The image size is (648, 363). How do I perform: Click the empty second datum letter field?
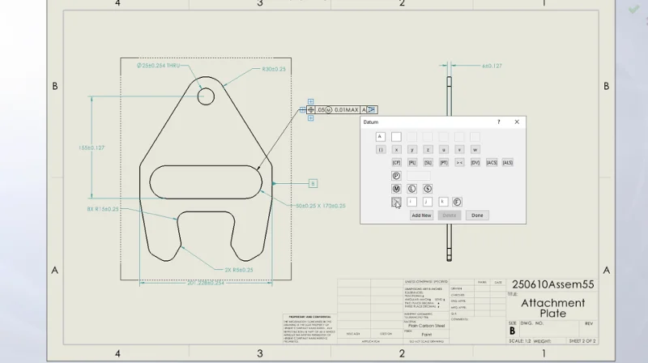click(x=396, y=137)
